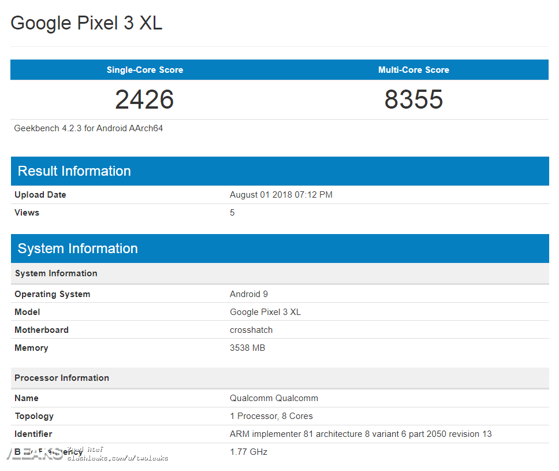Click the Qualcomm Qualcomm processor name
Image resolution: width=559 pixels, height=471 pixels.
[274, 398]
